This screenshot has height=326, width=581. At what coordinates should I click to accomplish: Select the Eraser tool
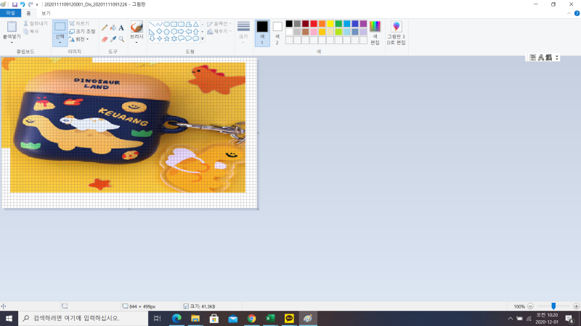pos(105,39)
